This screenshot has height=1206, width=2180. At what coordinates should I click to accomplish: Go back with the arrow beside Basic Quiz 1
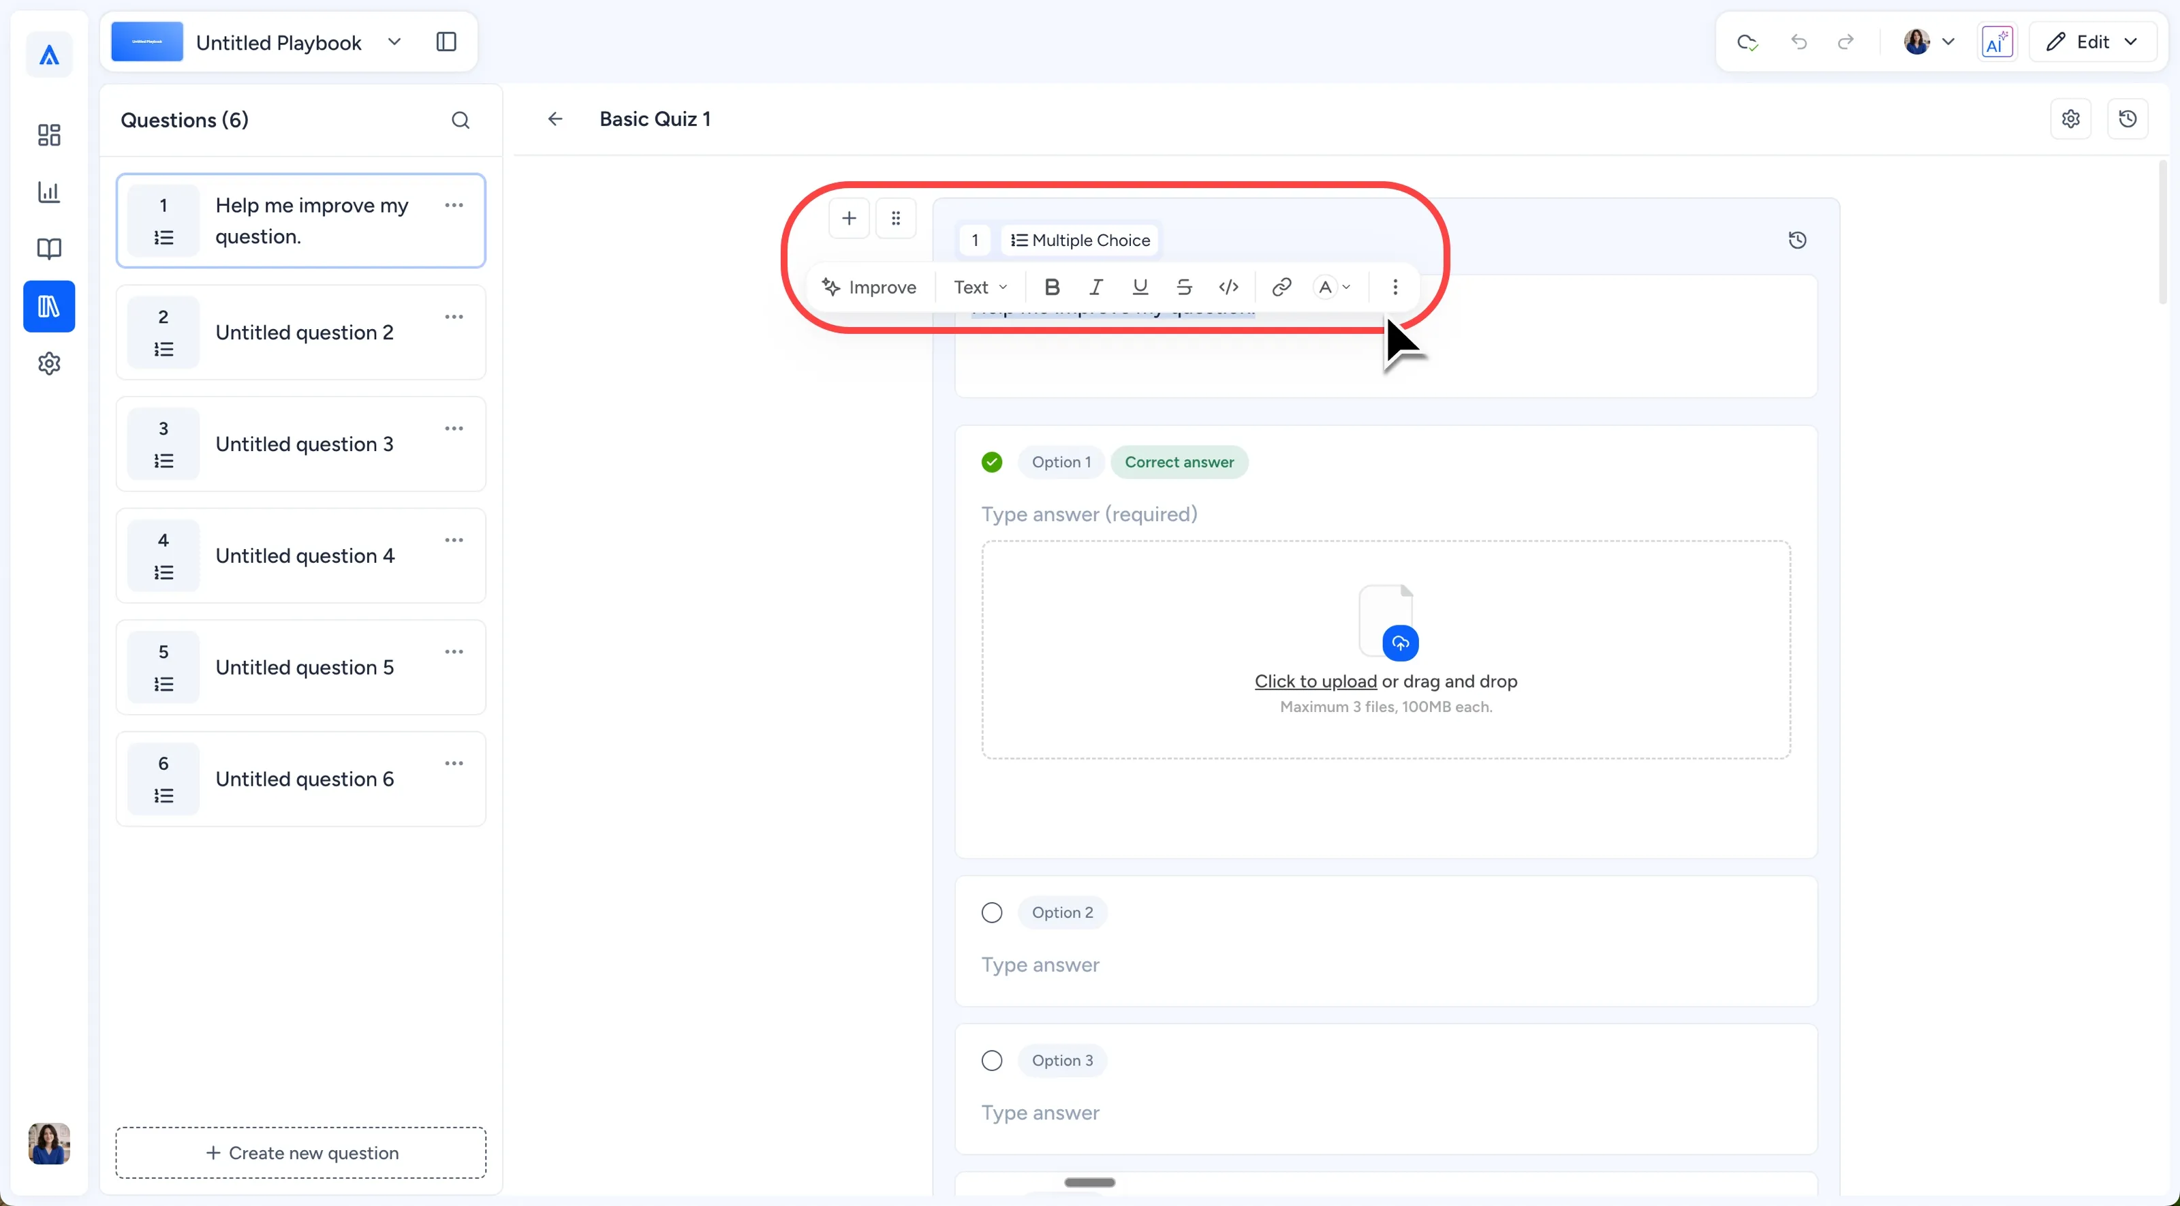[555, 119]
